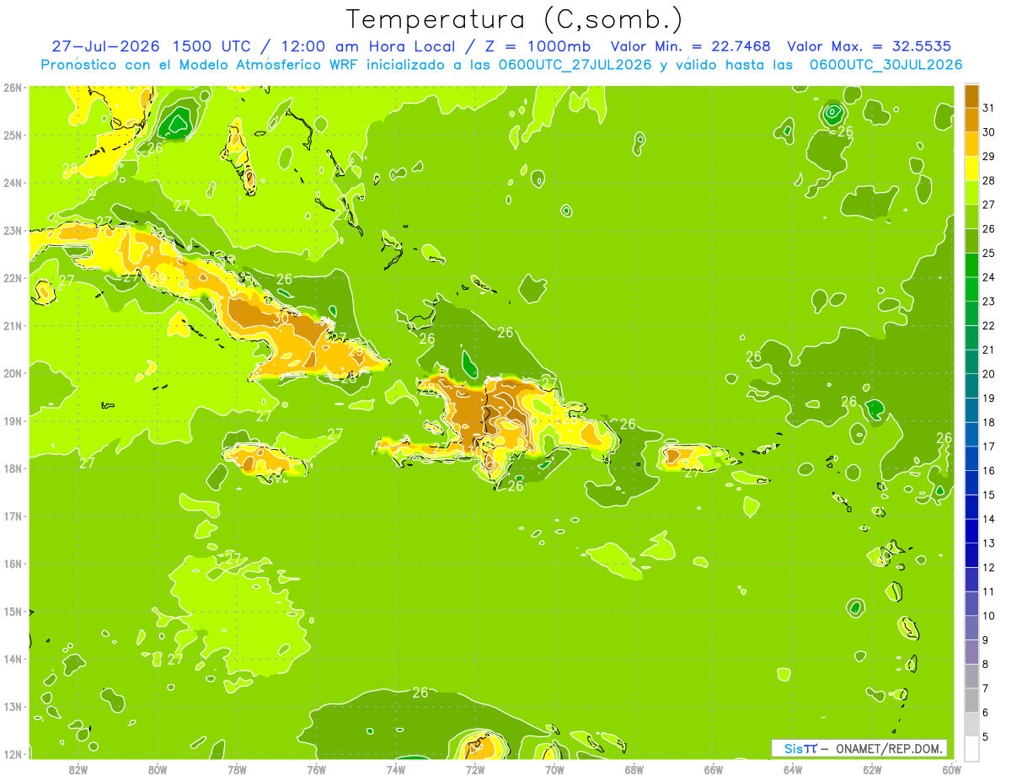Click the title "Temperatura (C,somb.)"

pyautogui.click(x=515, y=19)
